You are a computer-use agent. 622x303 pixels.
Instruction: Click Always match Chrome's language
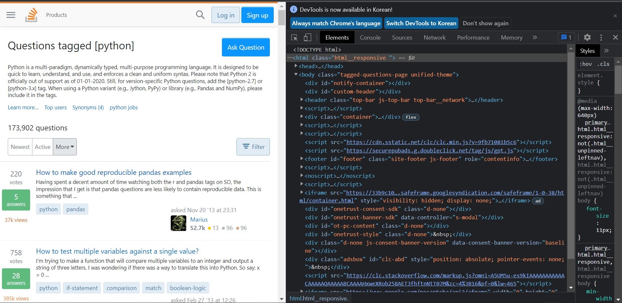point(336,23)
